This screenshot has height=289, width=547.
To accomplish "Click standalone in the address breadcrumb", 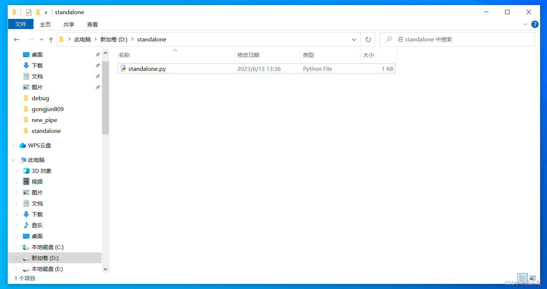I will [152, 40].
